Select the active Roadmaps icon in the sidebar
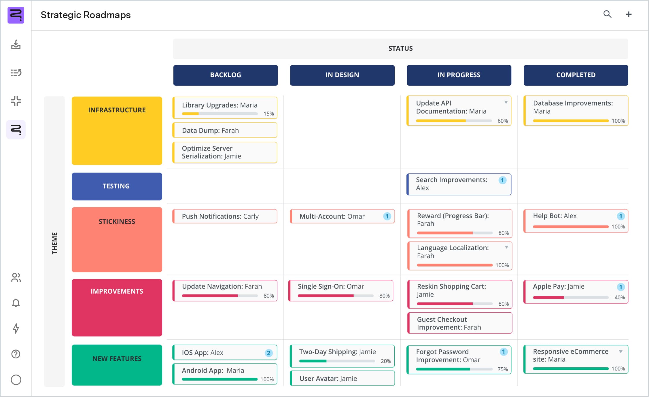The height and width of the screenshot is (397, 649). coord(16,130)
